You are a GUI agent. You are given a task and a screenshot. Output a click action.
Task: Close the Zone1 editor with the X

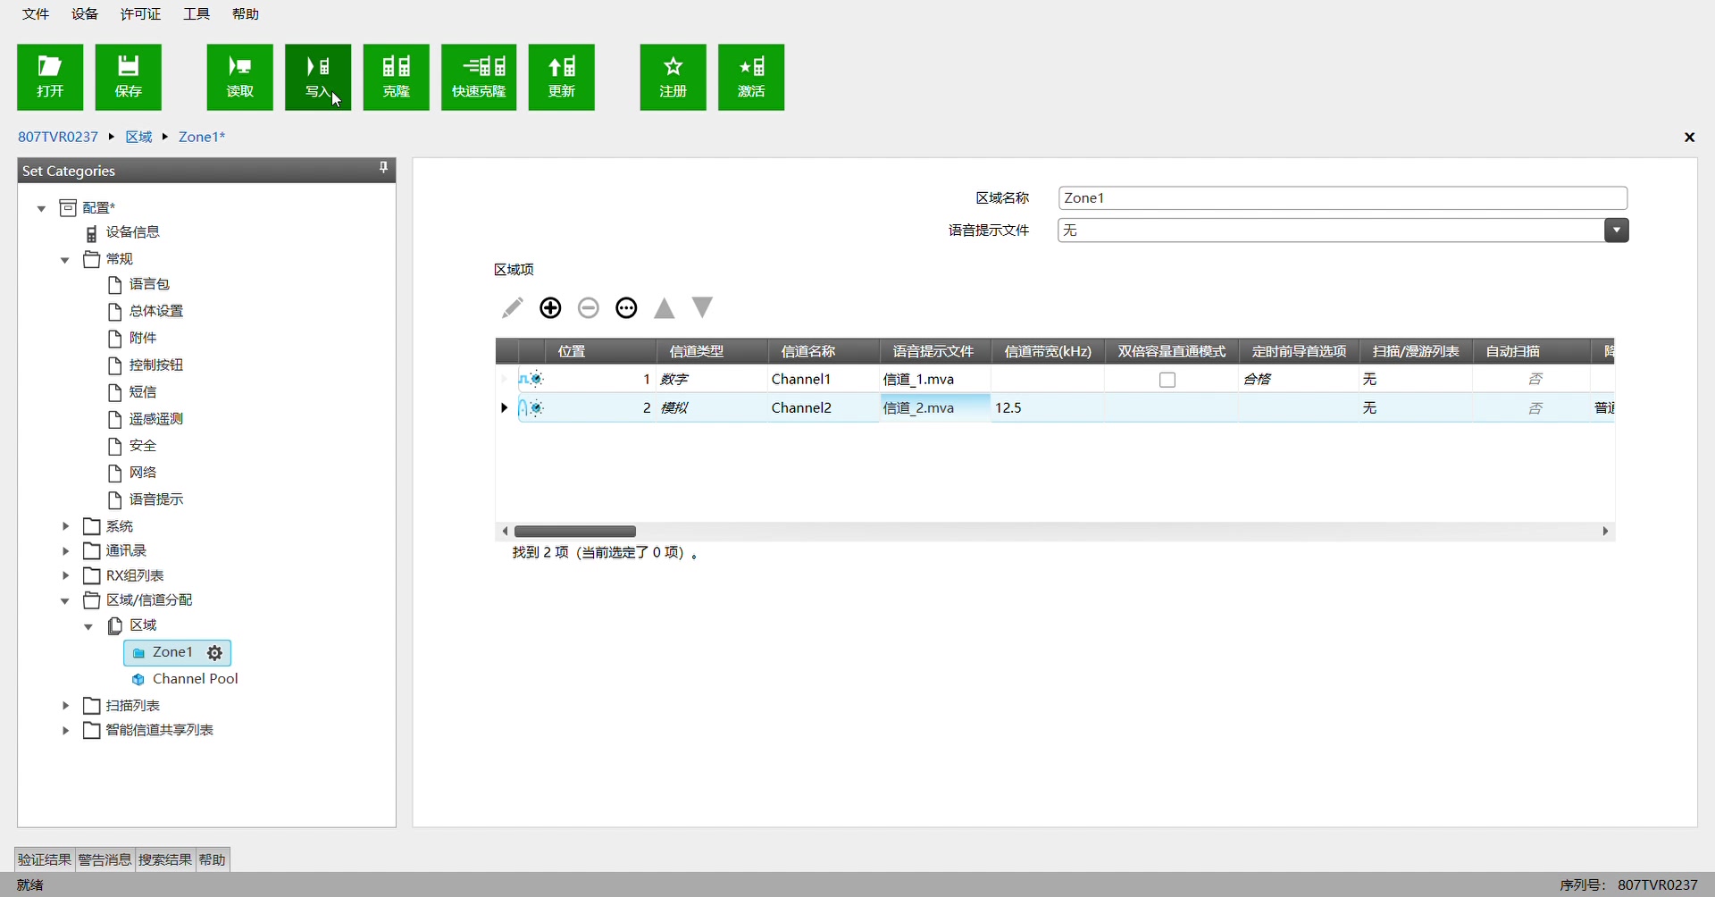[x=1689, y=137]
